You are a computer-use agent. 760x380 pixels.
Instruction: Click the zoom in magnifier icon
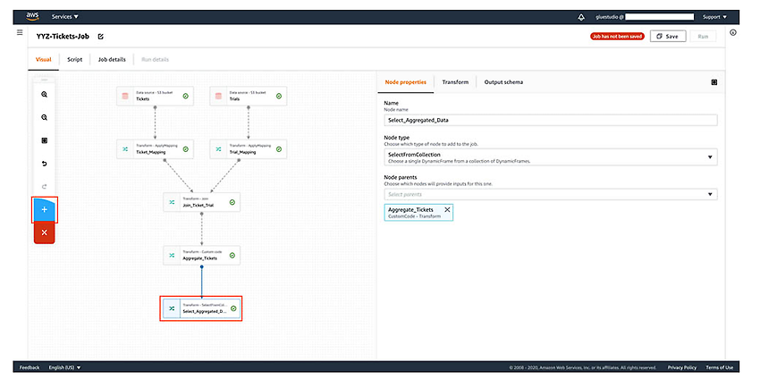(44, 95)
